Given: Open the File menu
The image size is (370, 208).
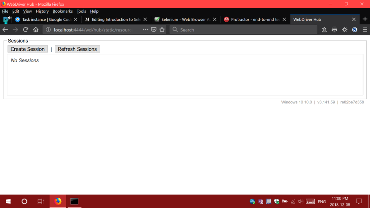Looking at the screenshot, I should click(x=5, y=11).
